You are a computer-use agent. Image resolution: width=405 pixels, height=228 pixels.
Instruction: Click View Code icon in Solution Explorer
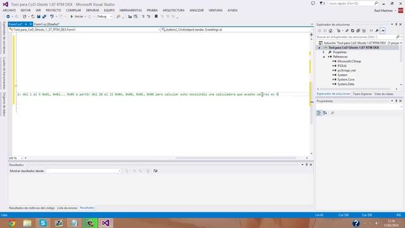click(371, 31)
